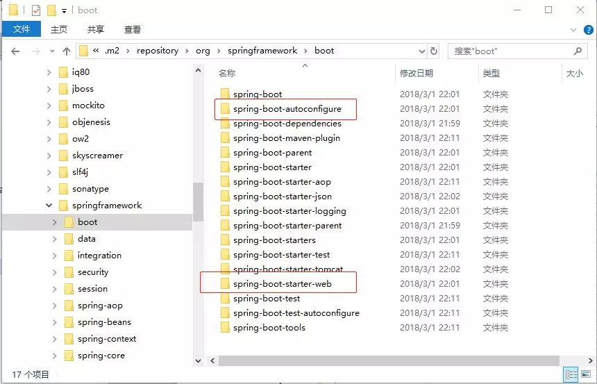Collapse the springframework tree node
Viewport: 597px width, 384px height.
49,206
